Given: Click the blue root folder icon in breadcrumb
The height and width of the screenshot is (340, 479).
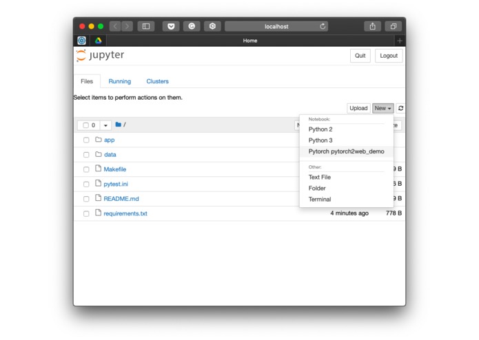Looking at the screenshot, I should [119, 125].
